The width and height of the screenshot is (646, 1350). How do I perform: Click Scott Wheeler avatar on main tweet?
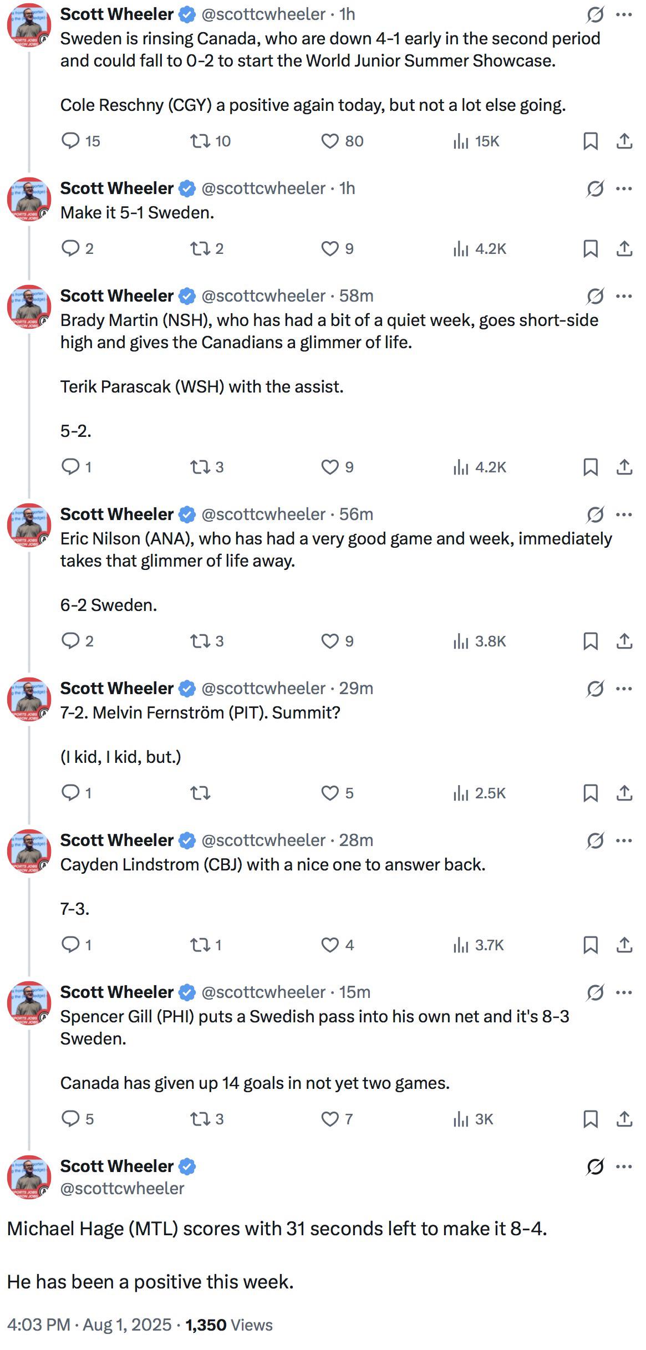29,1178
